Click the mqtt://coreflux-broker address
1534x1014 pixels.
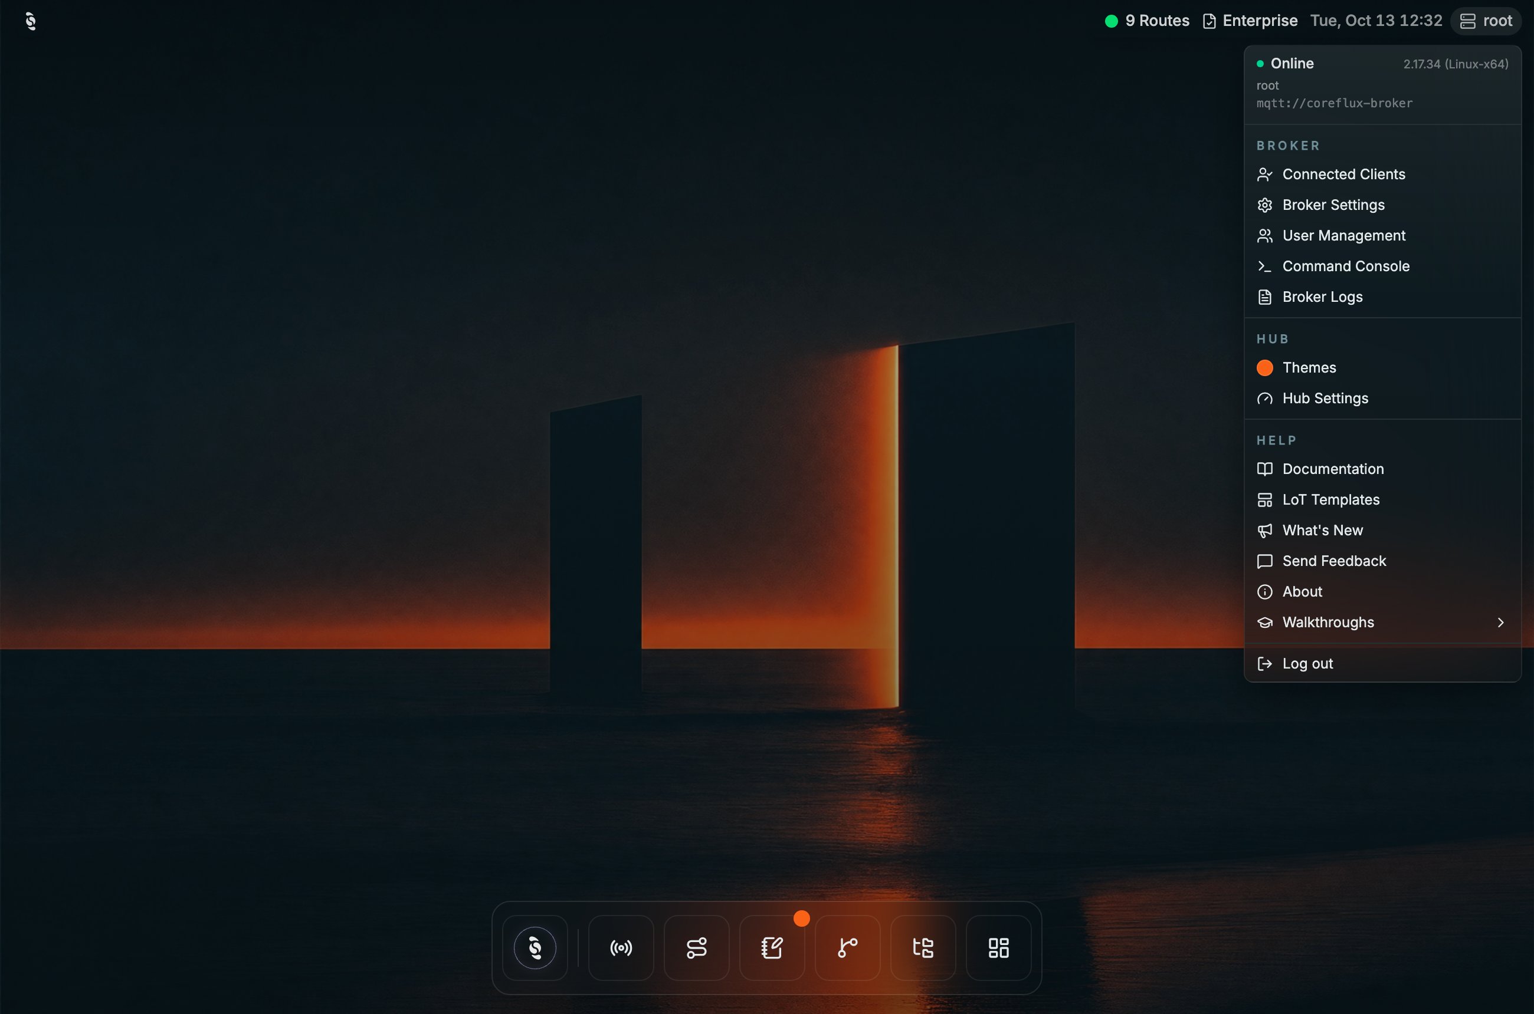1335,103
